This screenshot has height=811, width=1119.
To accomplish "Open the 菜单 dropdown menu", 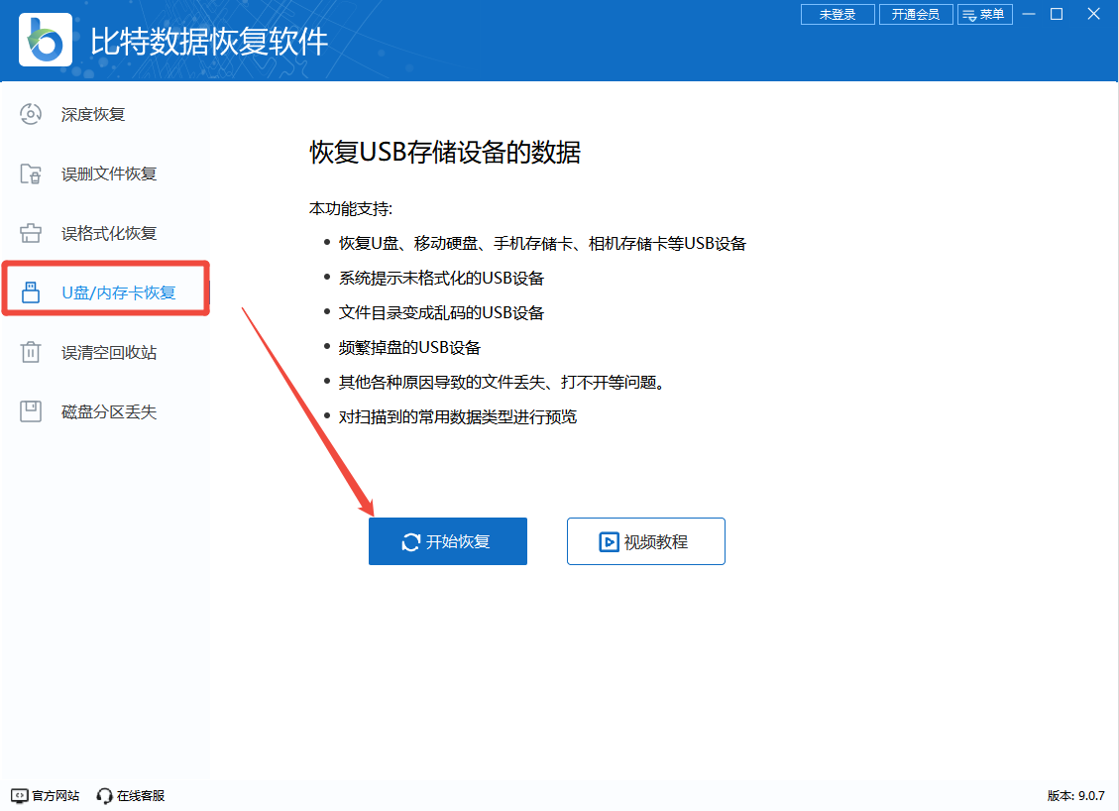I will pyautogui.click(x=985, y=14).
